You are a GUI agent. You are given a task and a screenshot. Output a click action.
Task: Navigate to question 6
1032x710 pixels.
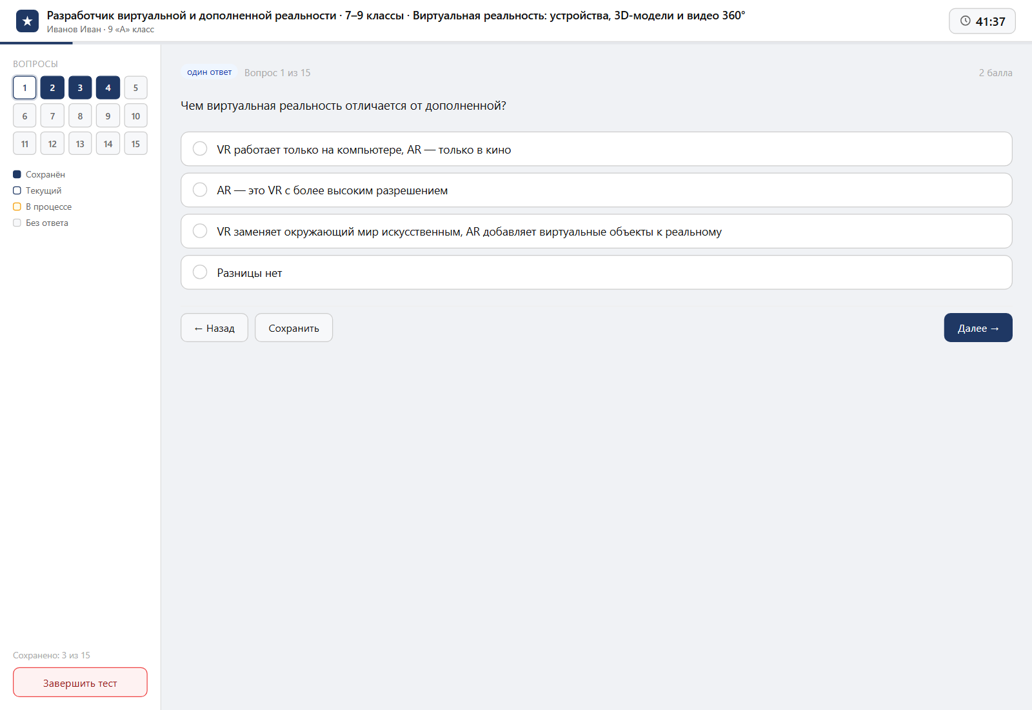tap(25, 116)
